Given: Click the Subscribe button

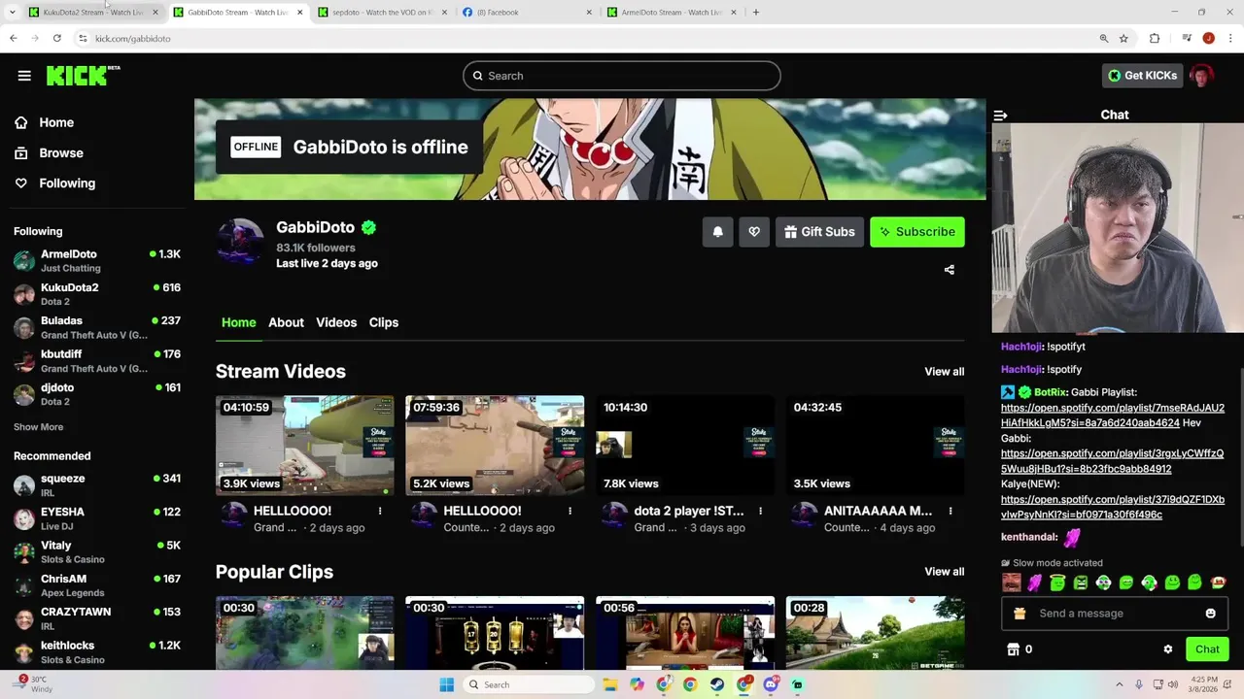Looking at the screenshot, I should pyautogui.click(x=917, y=232).
